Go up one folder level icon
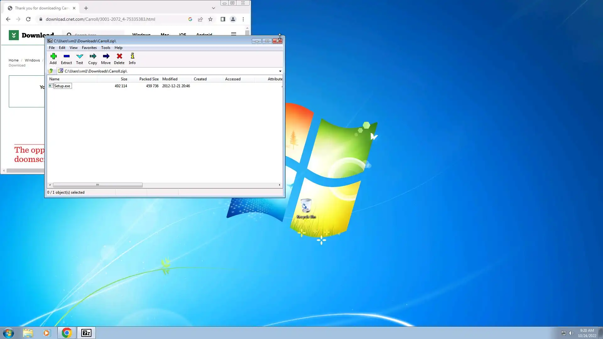The width and height of the screenshot is (603, 339). pos(51,71)
